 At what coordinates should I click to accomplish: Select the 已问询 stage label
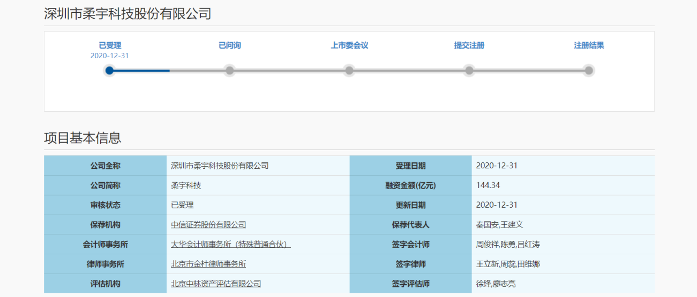click(230, 45)
